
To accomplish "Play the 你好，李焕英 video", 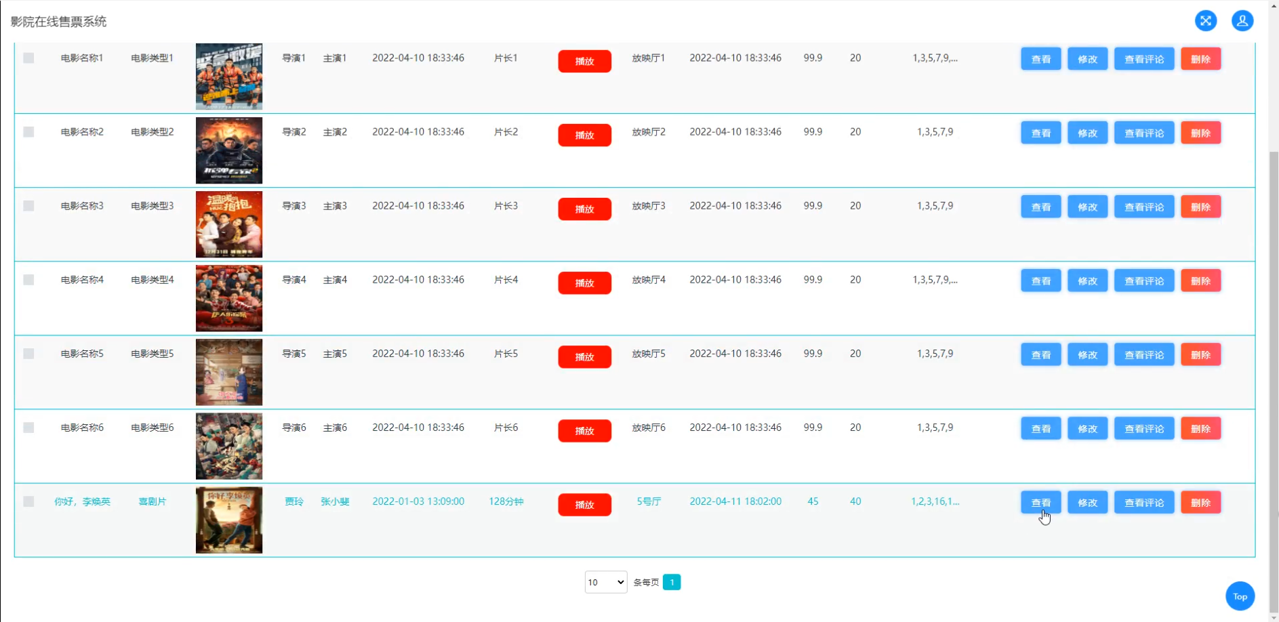I will [584, 504].
